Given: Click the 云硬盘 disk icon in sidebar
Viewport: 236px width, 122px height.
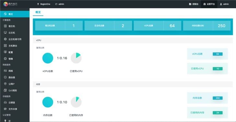Looking at the screenshot, I should tap(5, 102).
